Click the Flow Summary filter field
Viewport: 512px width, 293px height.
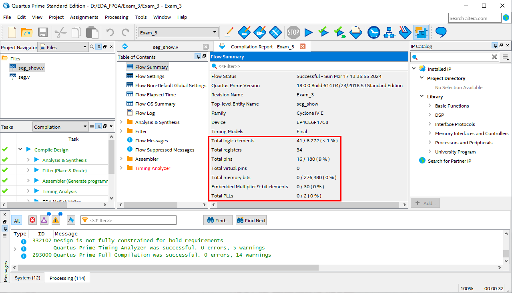(309, 66)
